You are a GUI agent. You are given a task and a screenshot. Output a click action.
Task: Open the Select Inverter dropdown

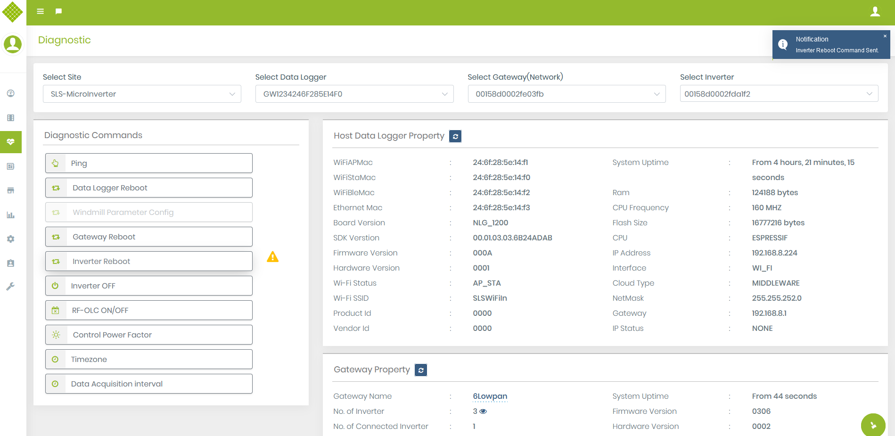(779, 94)
